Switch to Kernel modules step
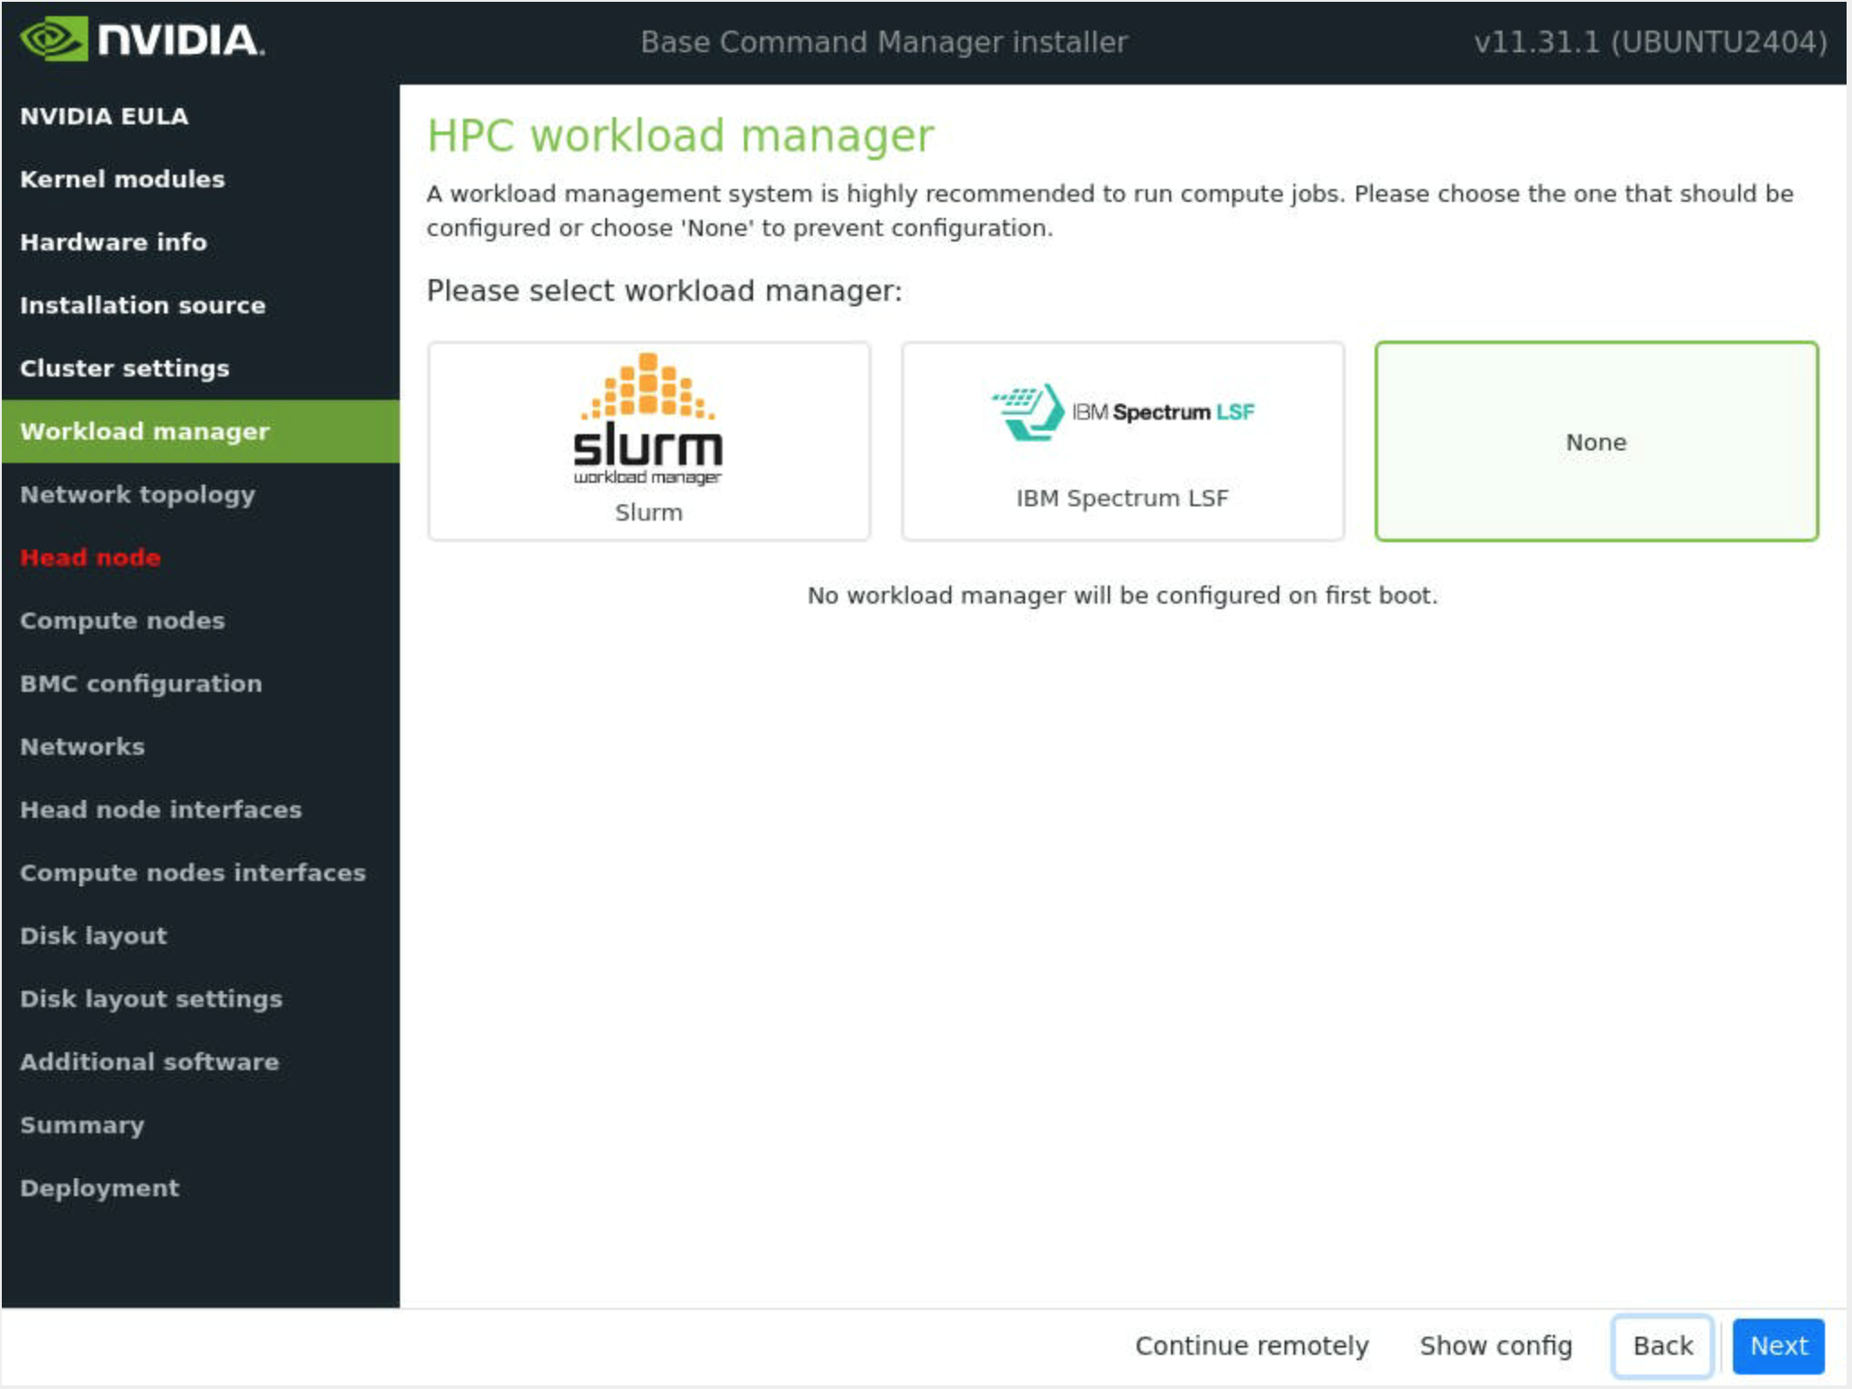 [x=123, y=179]
